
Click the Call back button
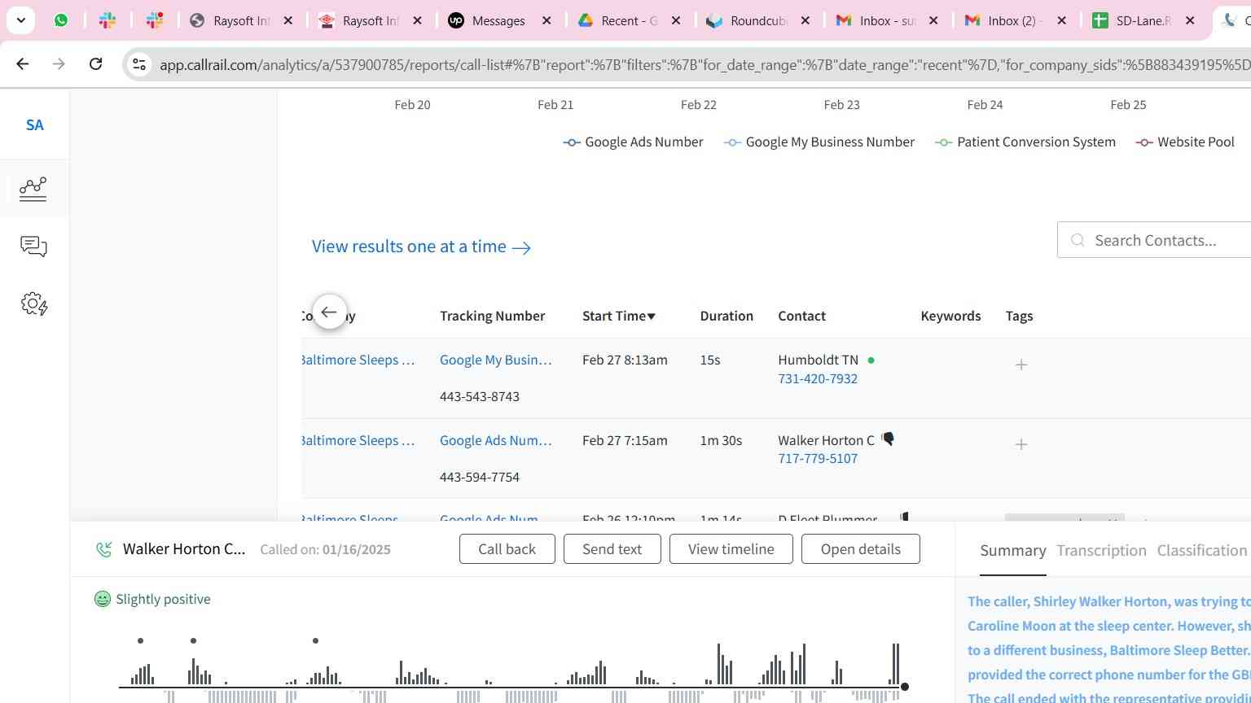(x=507, y=549)
